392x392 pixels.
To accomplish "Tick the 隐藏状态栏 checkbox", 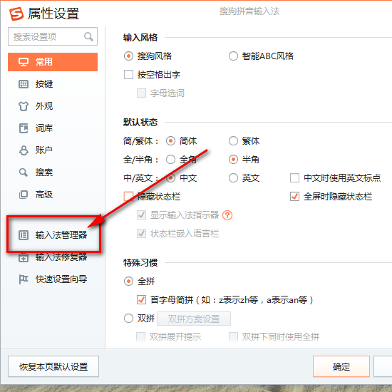I will pyautogui.click(x=128, y=197).
